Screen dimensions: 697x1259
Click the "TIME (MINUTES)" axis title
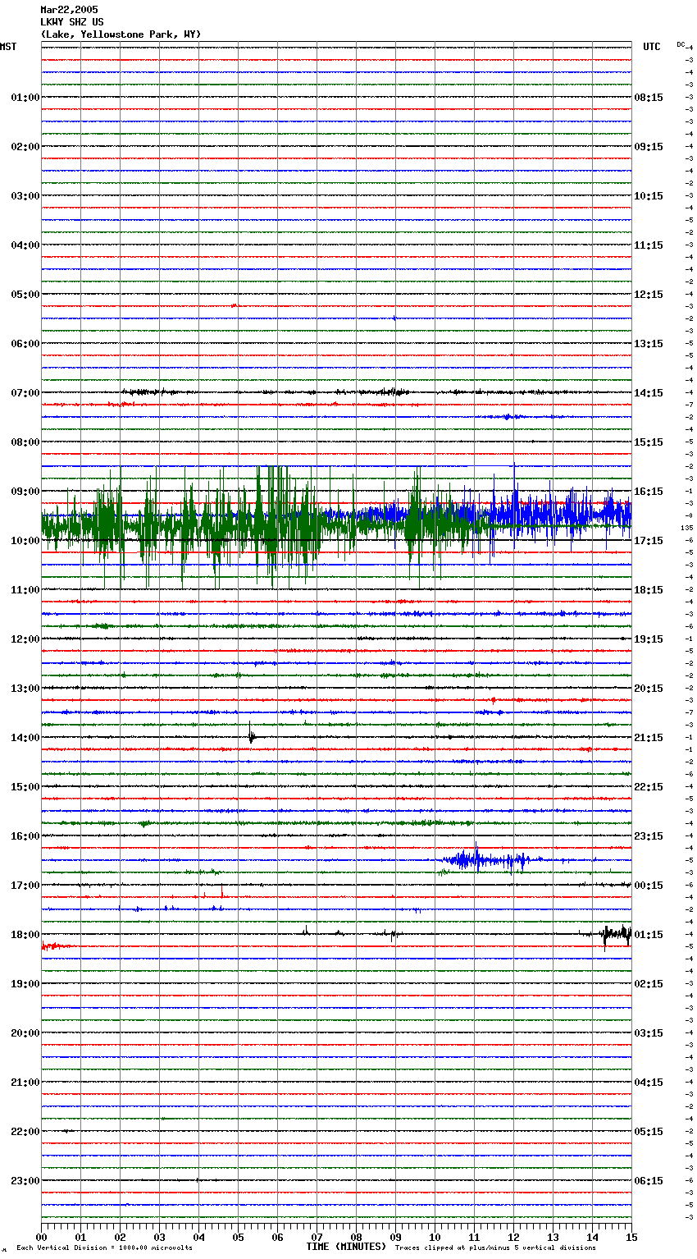(346, 1247)
